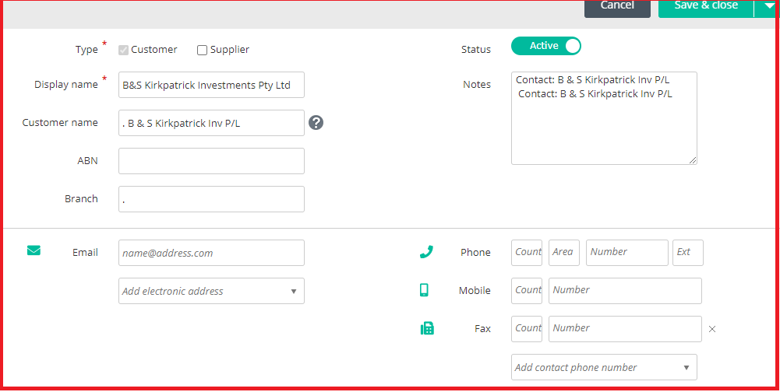This screenshot has height=392, width=780.
Task: Click the Notes label
Action: (x=477, y=85)
